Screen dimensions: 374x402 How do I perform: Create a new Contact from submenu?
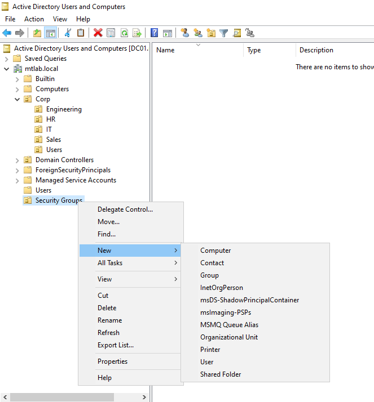click(x=256, y=263)
